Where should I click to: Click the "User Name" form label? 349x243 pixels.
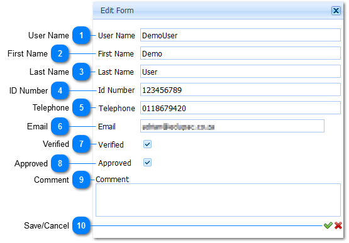(x=116, y=36)
